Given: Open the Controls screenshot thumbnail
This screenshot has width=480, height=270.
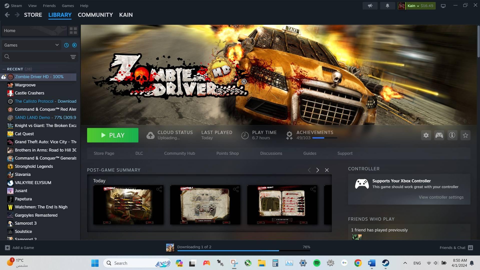Looking at the screenshot, I should point(205,205).
